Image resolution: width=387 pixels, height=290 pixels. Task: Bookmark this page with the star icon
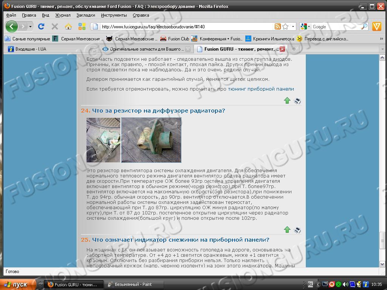tap(285, 26)
